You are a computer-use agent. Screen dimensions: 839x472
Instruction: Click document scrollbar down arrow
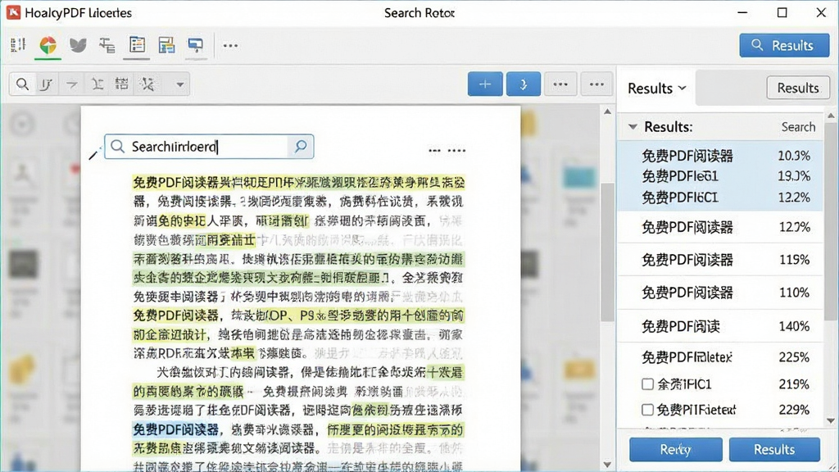tap(607, 465)
